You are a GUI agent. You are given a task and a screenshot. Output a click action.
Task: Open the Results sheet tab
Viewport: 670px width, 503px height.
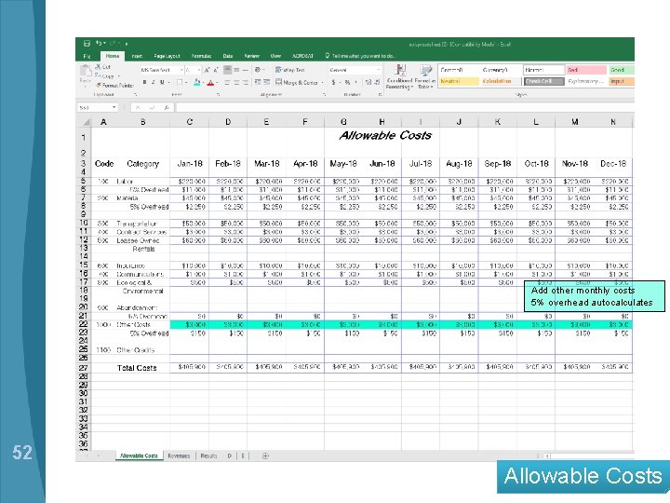209,455
